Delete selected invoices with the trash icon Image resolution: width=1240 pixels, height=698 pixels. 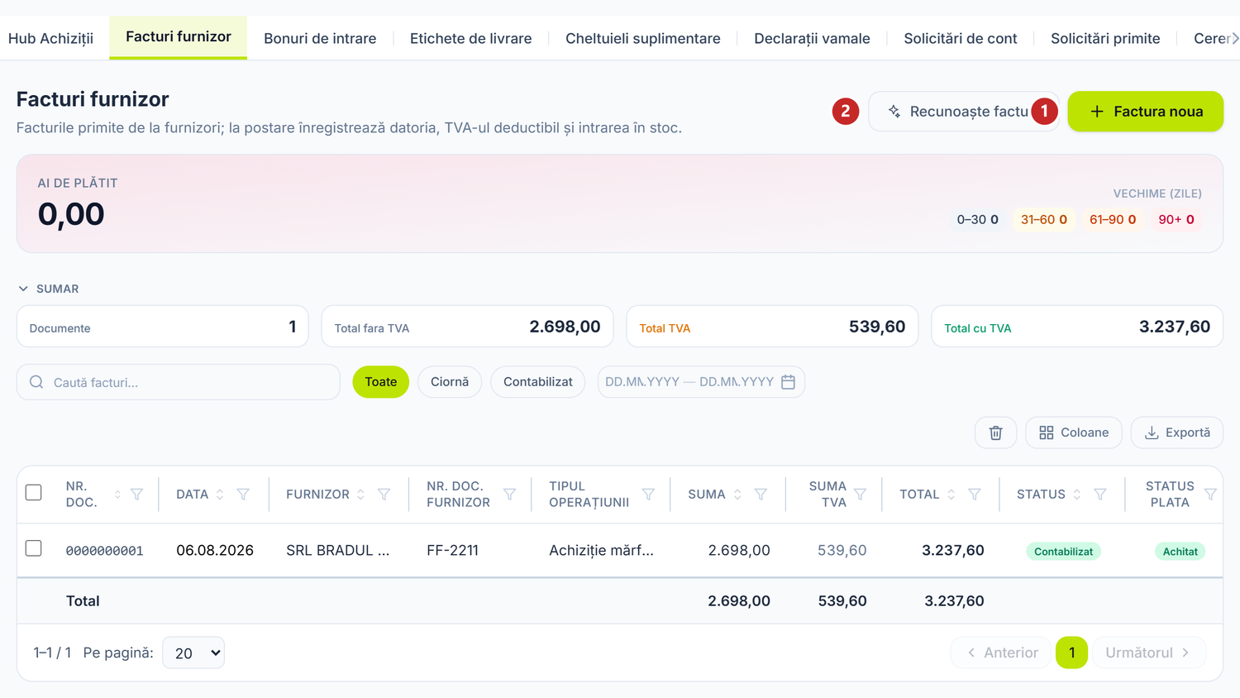pos(996,433)
